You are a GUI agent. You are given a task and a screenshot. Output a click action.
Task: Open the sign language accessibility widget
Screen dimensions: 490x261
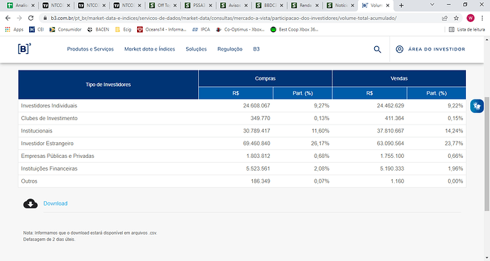coord(477,106)
